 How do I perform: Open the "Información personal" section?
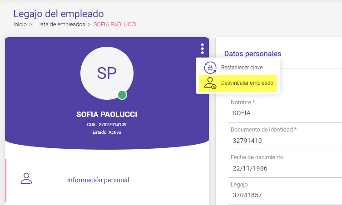[x=98, y=180]
